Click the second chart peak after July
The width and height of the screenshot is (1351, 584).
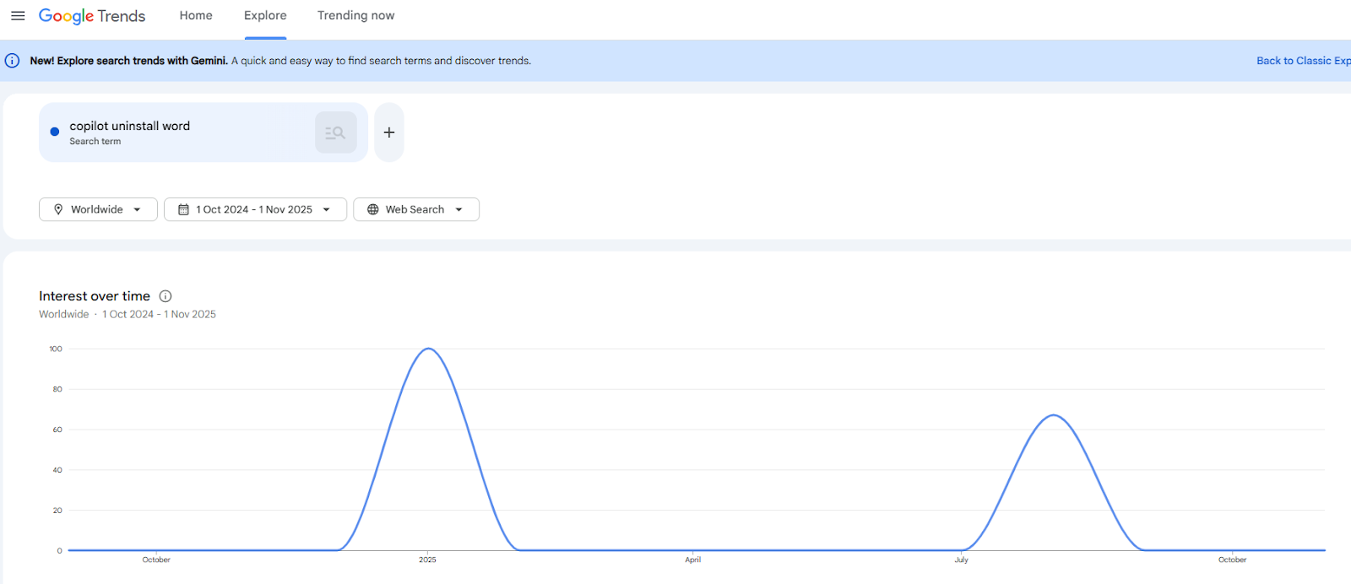coord(1054,415)
